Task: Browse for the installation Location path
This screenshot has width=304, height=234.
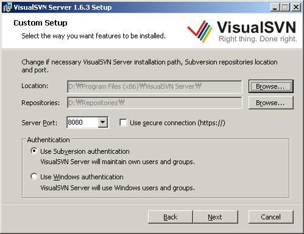Action: tap(271, 86)
